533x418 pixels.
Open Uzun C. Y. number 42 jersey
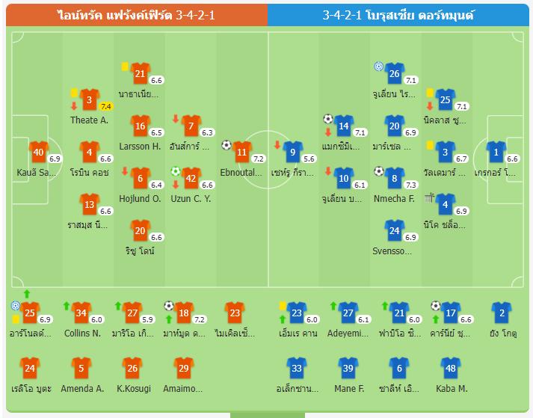tap(191, 179)
